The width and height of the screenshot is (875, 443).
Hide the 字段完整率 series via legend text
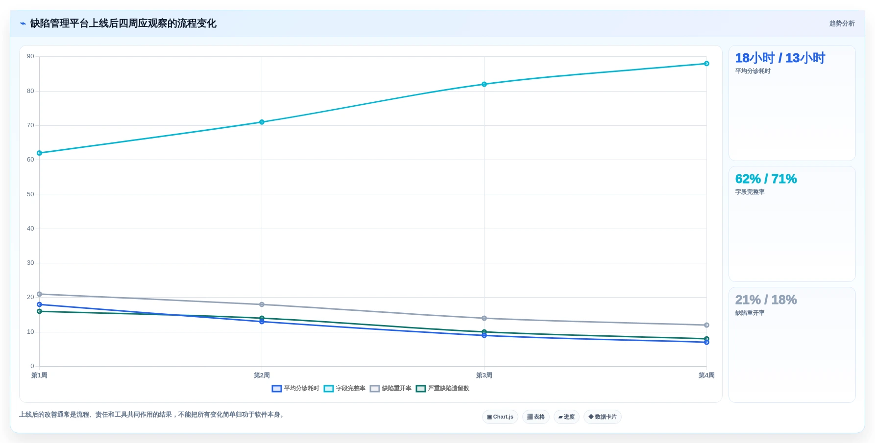[351, 389]
